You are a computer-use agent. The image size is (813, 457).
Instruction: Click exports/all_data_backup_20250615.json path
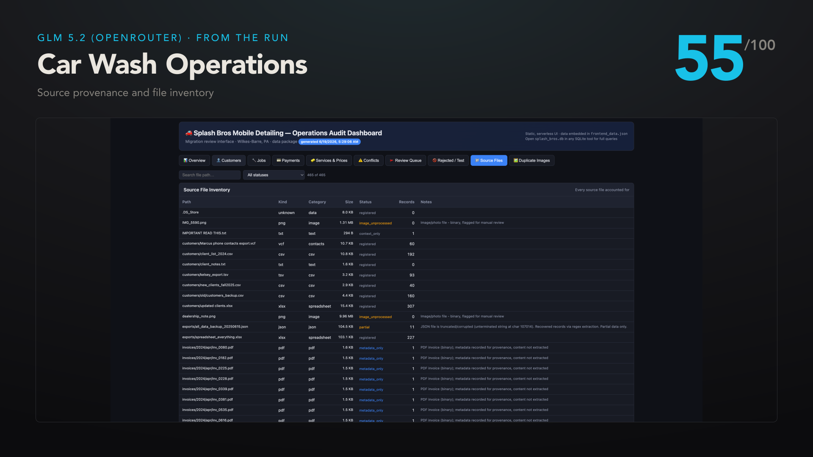tap(215, 327)
